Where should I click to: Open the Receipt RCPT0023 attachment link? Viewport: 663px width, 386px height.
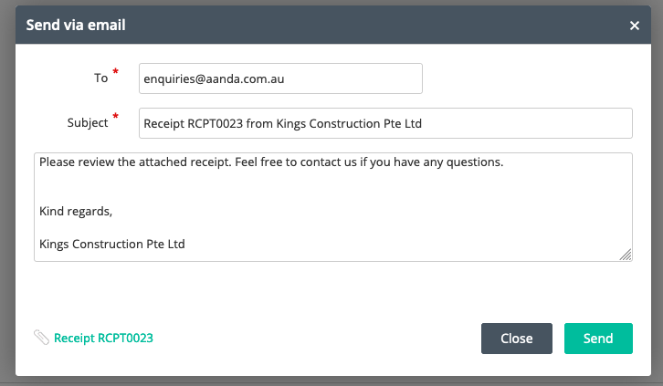(103, 338)
